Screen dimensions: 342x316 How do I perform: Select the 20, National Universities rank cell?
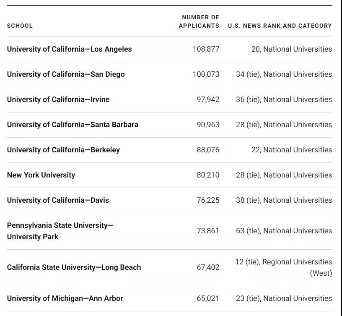[292, 49]
